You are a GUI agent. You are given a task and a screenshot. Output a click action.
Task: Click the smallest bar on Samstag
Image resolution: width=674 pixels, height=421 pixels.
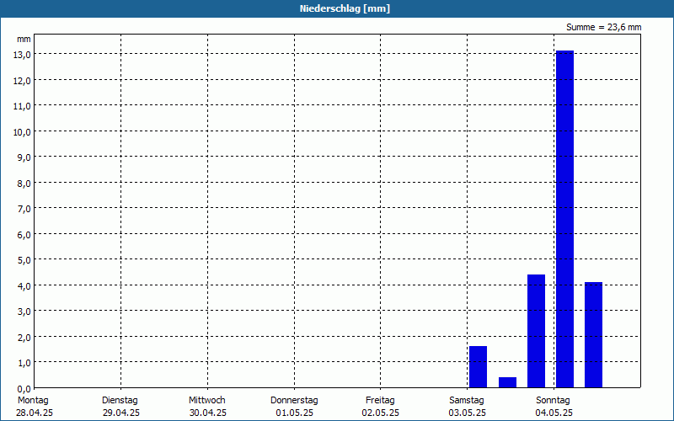click(508, 382)
